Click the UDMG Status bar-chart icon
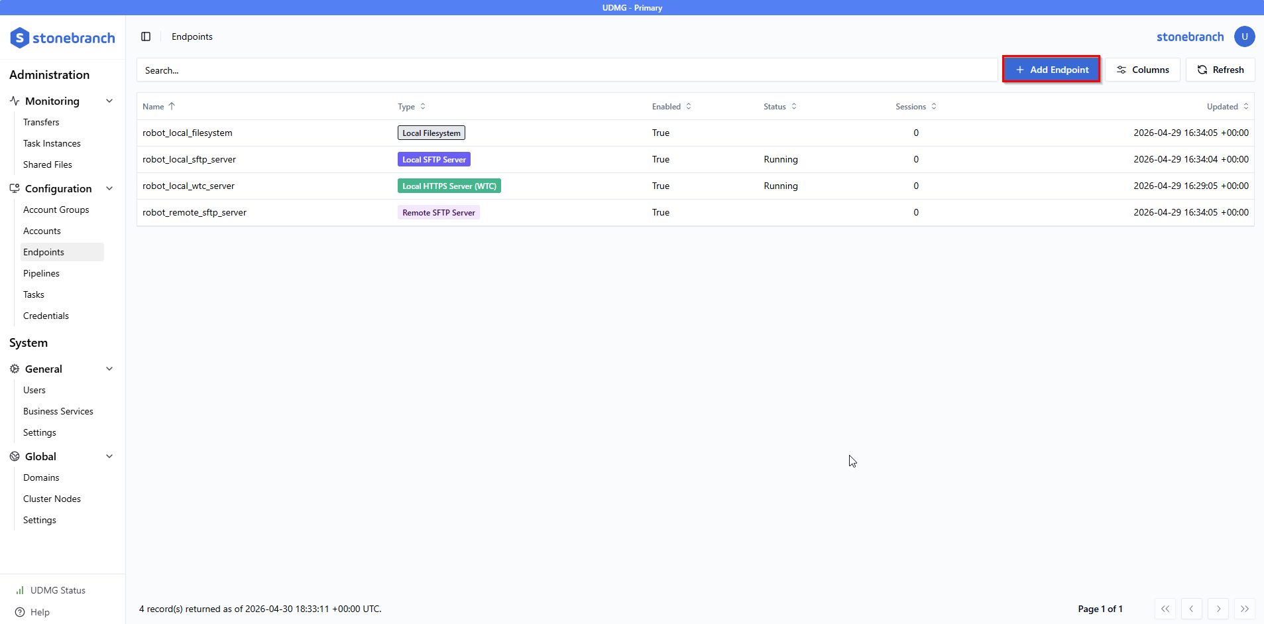 (20, 590)
